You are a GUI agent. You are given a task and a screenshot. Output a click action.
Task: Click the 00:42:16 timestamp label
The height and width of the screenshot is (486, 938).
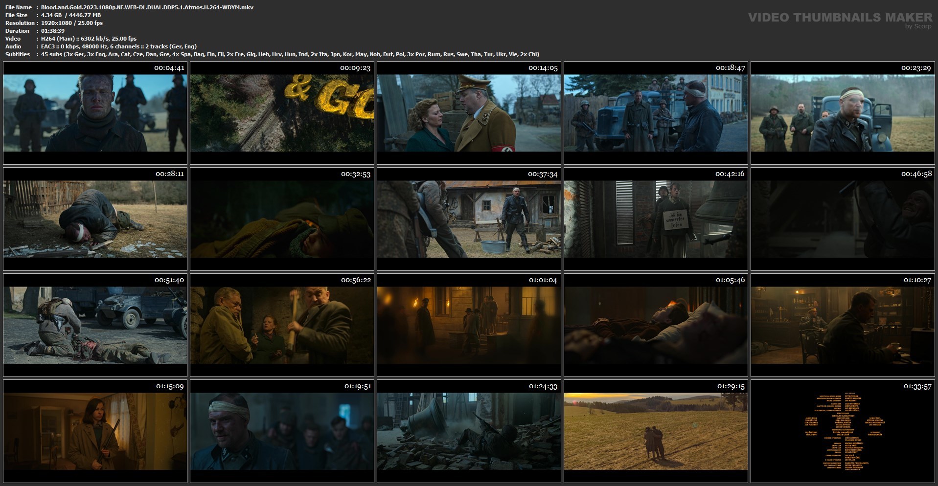(x=730, y=174)
